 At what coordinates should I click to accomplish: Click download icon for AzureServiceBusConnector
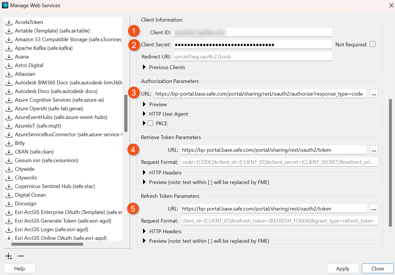[9, 135]
